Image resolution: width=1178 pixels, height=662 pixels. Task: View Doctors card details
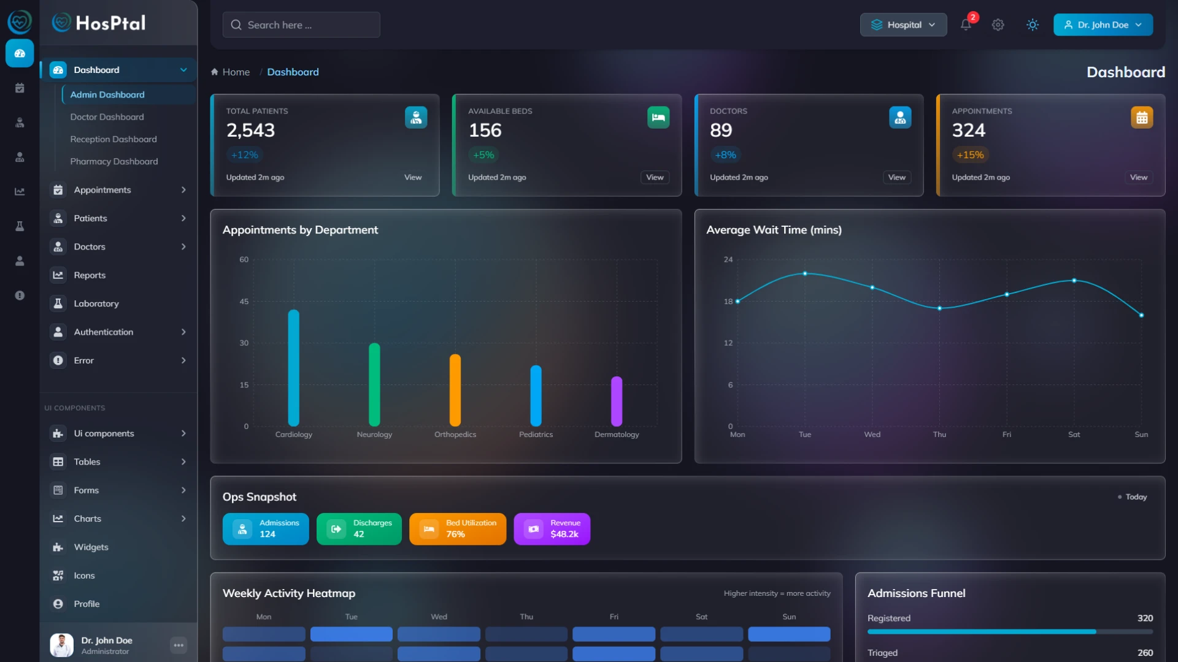click(896, 177)
